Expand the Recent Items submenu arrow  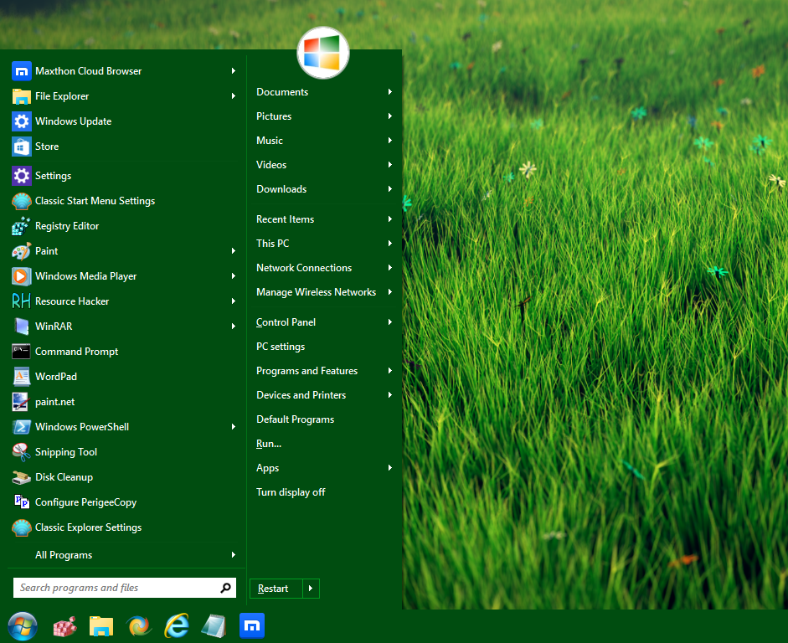click(x=390, y=219)
